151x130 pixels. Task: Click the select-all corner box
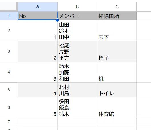[x=8, y=6]
